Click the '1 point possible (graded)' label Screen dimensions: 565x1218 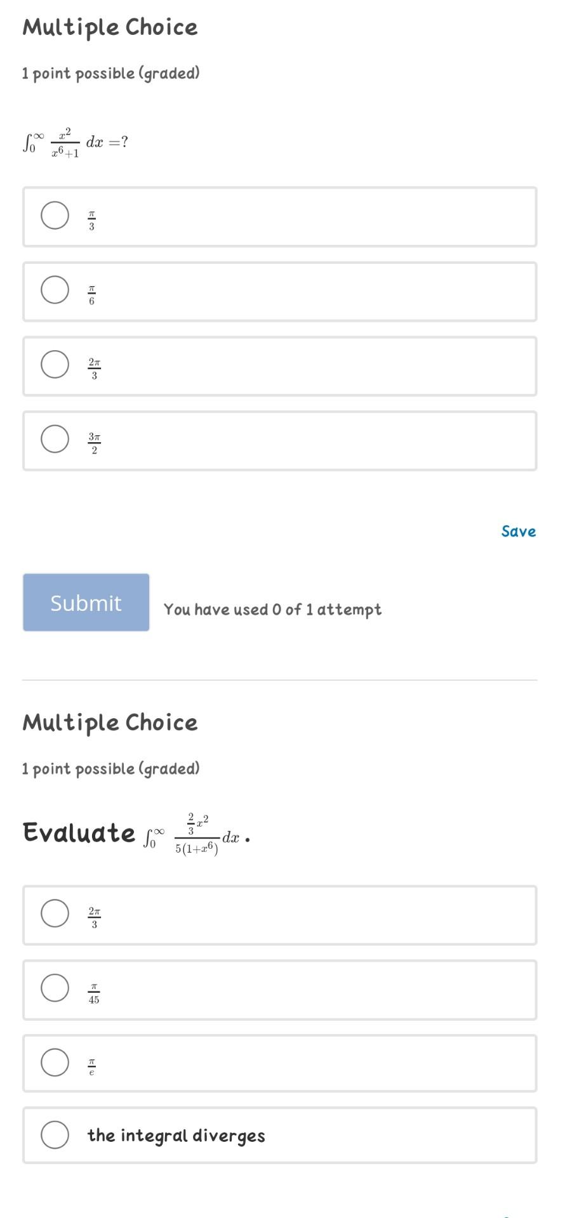coord(110,73)
